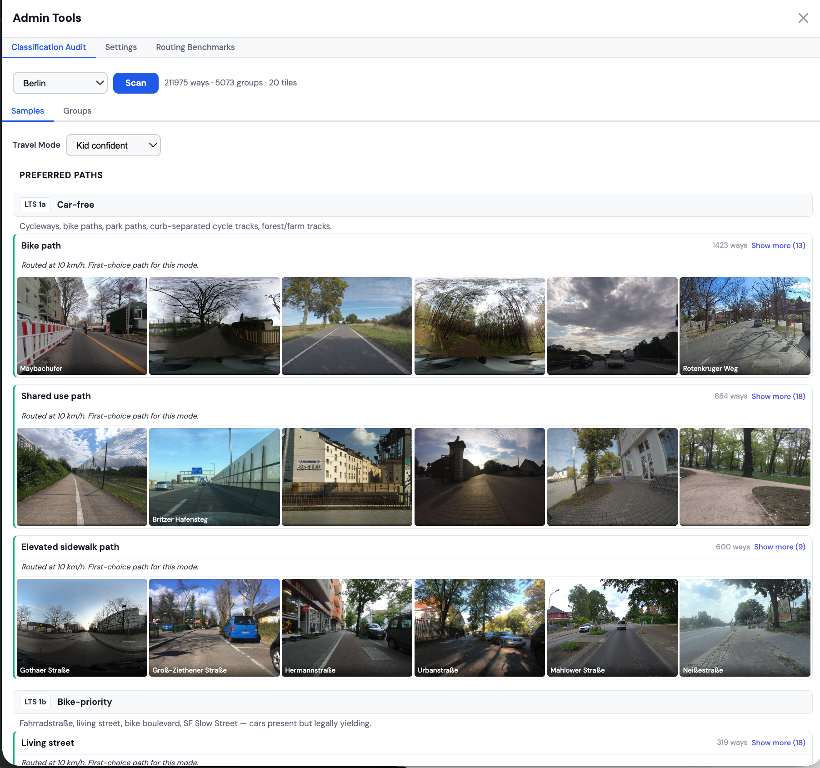Open the Groß-Ziethener Straße photo
This screenshot has height=768, width=820.
[214, 628]
